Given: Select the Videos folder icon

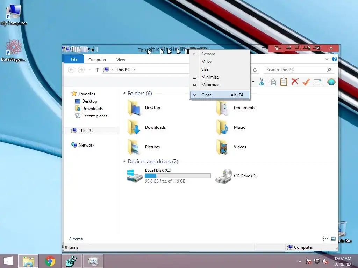Looking at the screenshot, I should [x=222, y=147].
